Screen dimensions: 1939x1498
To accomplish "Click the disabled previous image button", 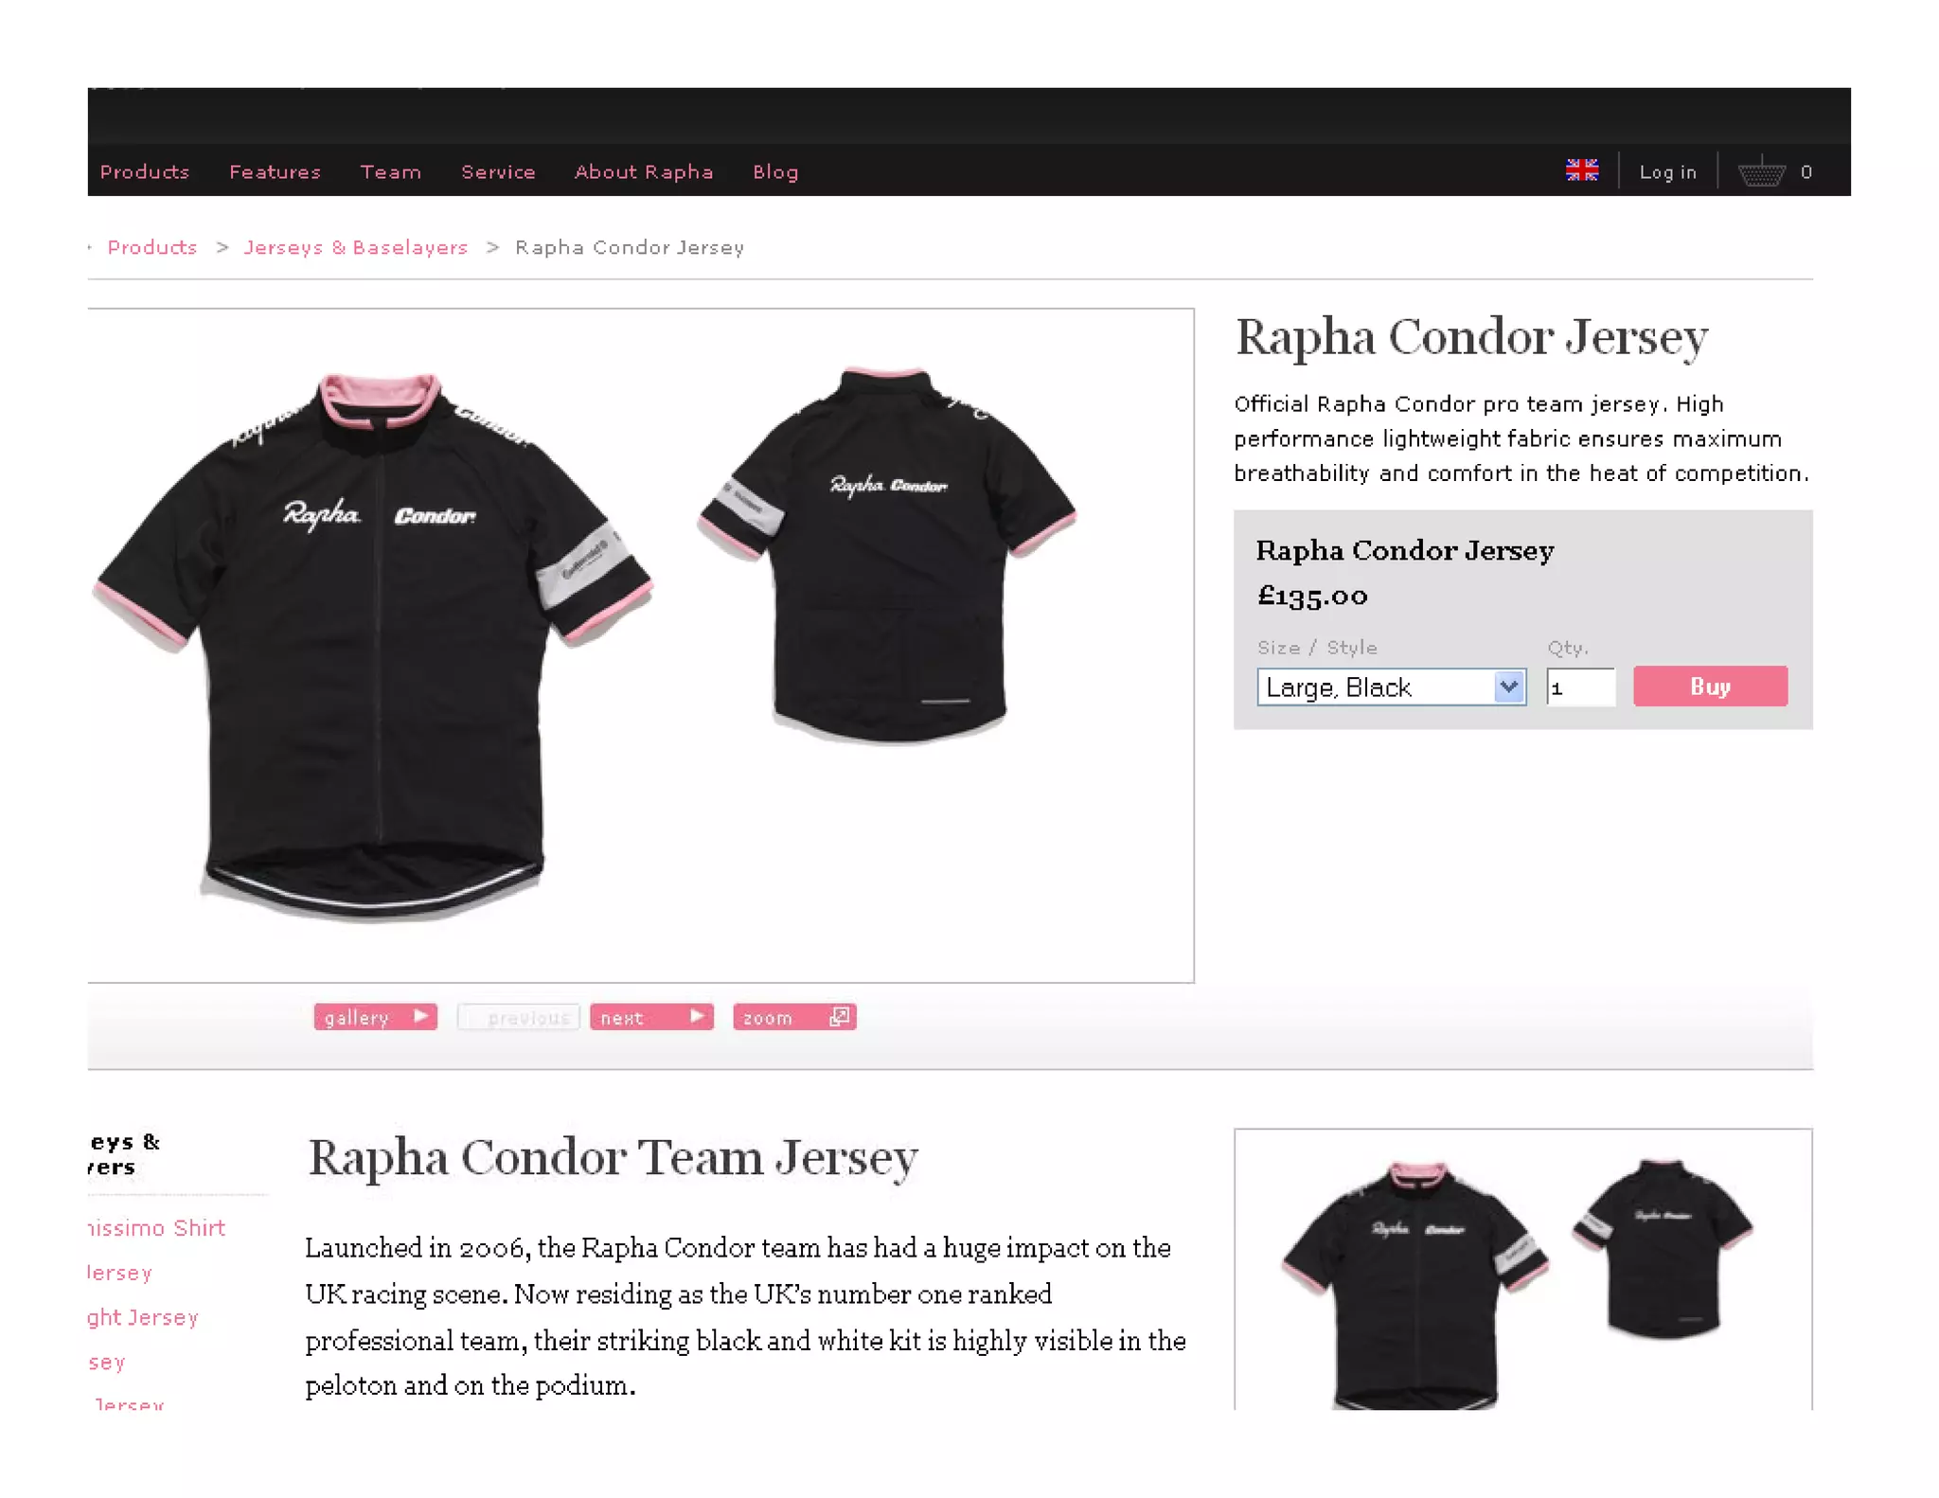I will click(518, 1017).
